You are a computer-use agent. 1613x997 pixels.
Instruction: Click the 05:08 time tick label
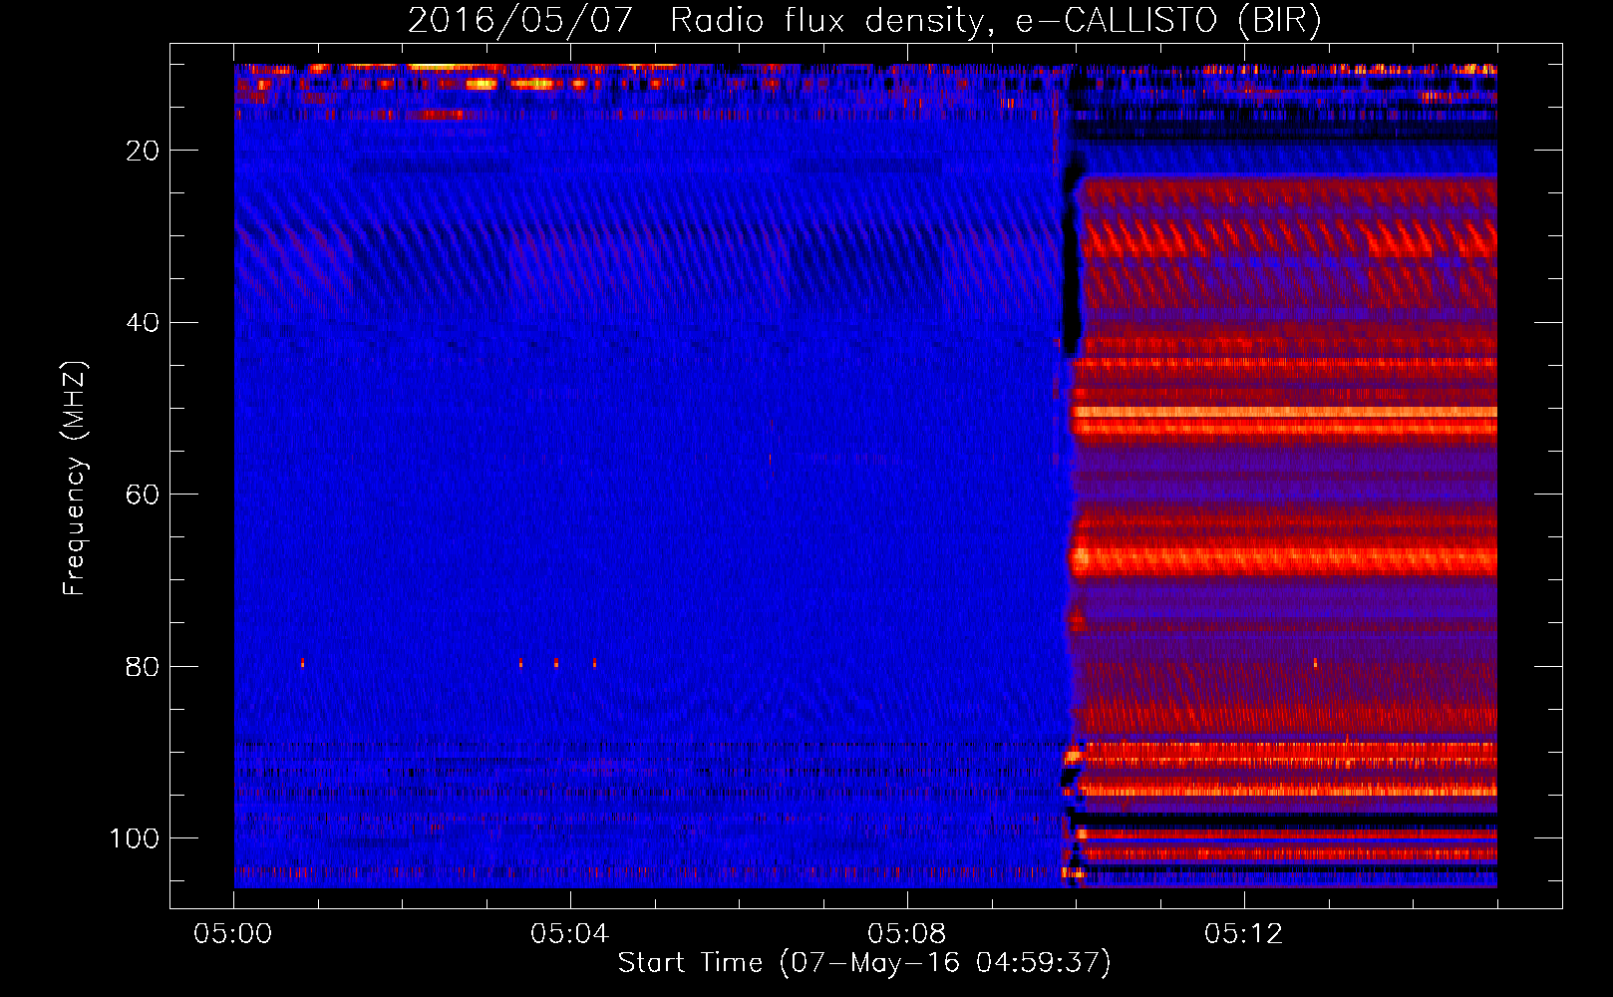[907, 934]
